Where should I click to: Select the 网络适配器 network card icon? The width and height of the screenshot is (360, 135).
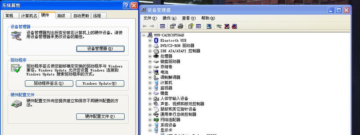[x=156, y=120]
